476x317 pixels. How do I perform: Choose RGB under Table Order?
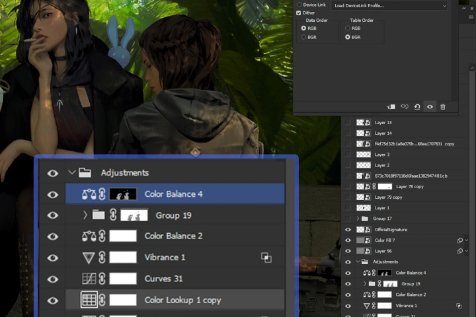pos(348,28)
